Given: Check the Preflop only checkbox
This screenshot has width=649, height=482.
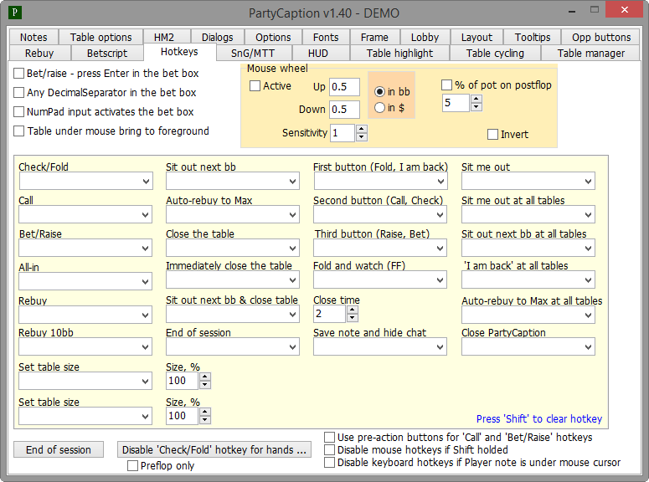Looking at the screenshot, I should click(132, 466).
